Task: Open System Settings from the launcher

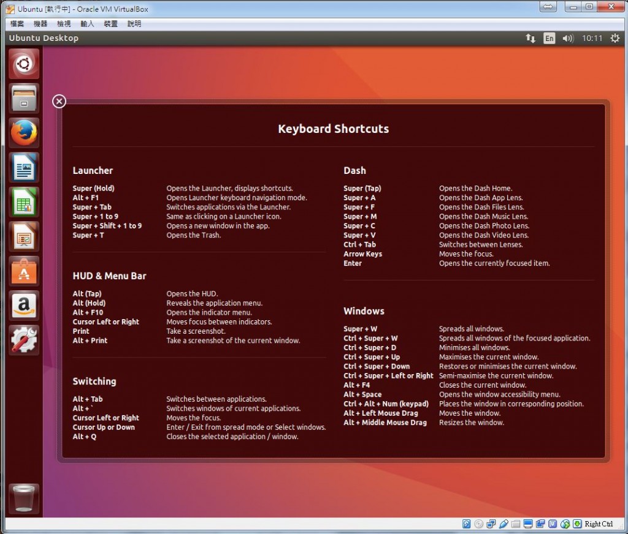Action: point(24,340)
